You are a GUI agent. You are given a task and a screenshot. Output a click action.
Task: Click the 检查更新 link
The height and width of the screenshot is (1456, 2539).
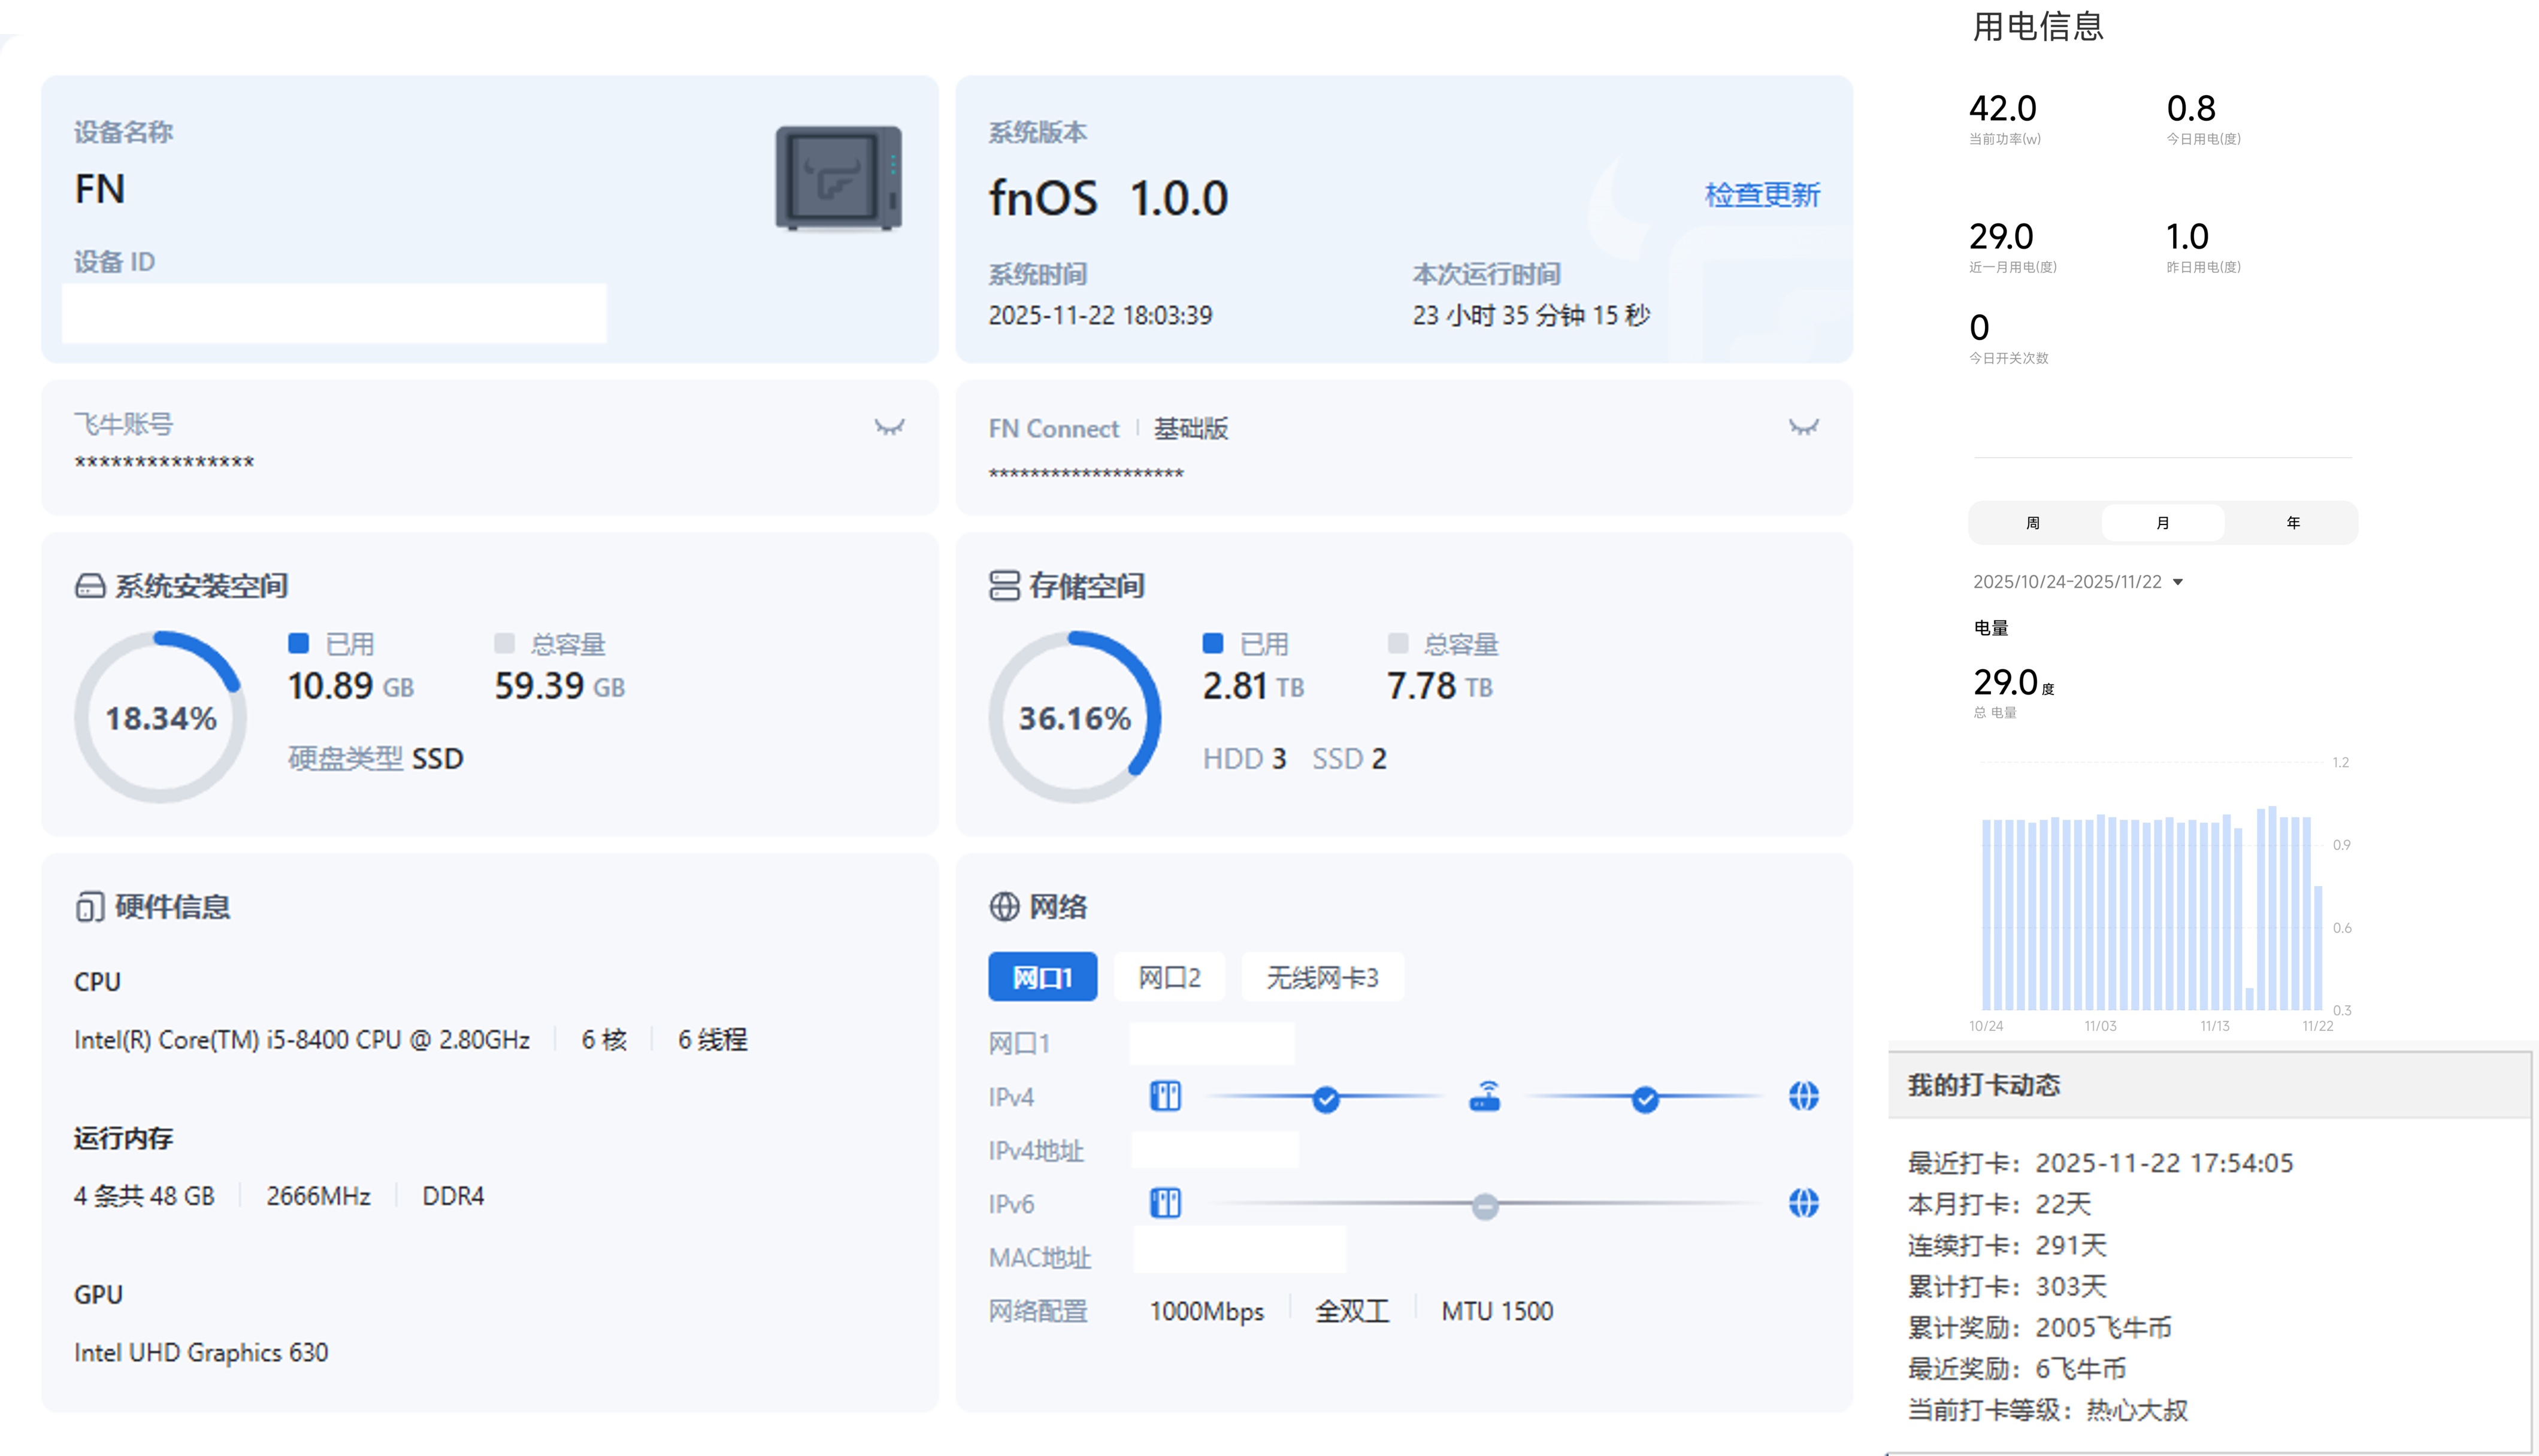click(1762, 194)
